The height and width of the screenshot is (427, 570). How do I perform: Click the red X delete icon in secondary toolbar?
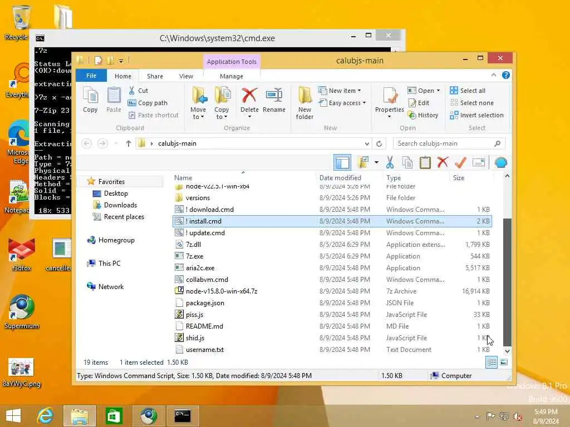coord(443,162)
